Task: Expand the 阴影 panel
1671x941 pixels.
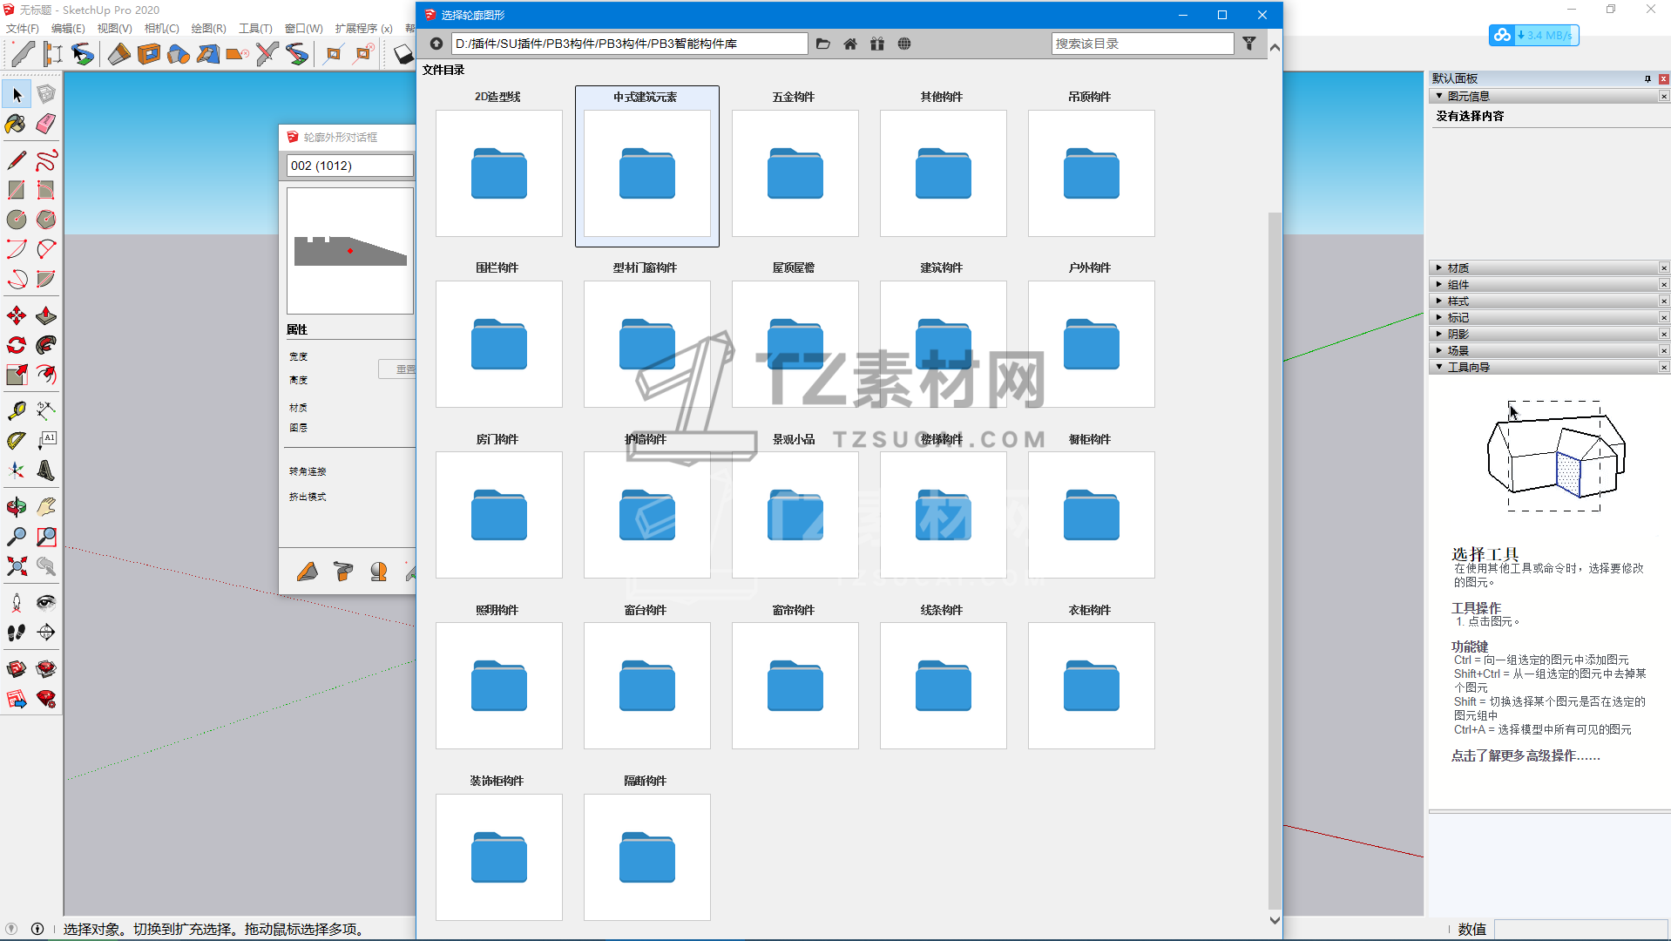Action: coord(1439,334)
